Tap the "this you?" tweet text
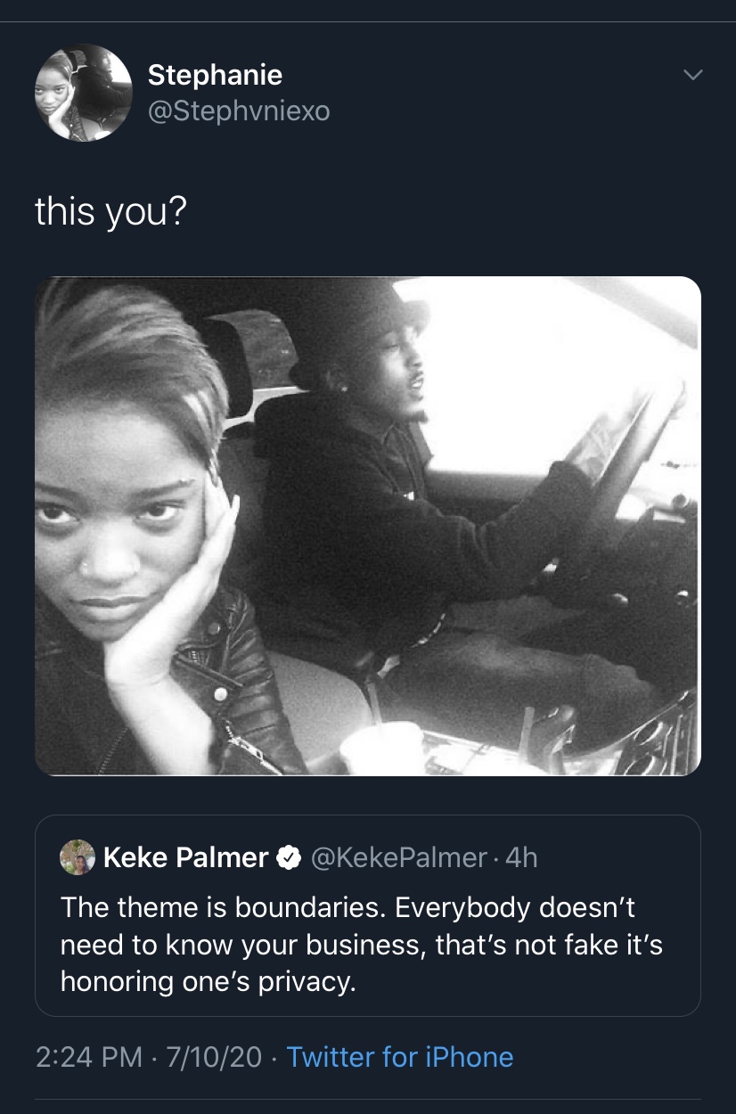The height and width of the screenshot is (1114, 736). (110, 212)
